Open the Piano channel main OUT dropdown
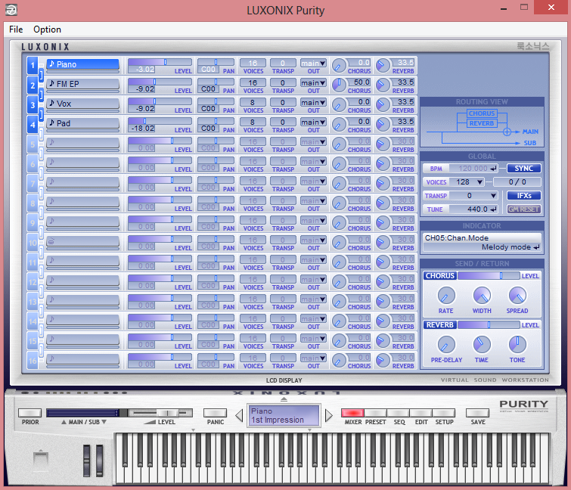The width and height of the screenshot is (571, 490). (313, 63)
